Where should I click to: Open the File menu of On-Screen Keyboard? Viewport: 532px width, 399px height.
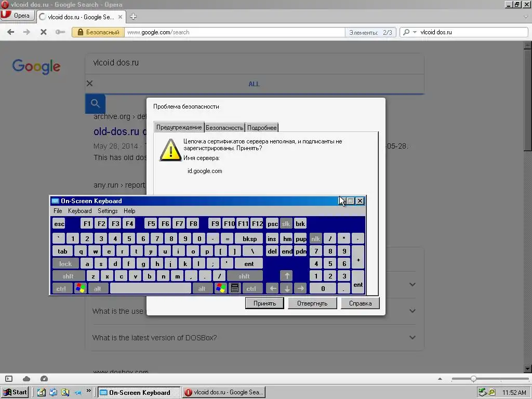pyautogui.click(x=58, y=211)
